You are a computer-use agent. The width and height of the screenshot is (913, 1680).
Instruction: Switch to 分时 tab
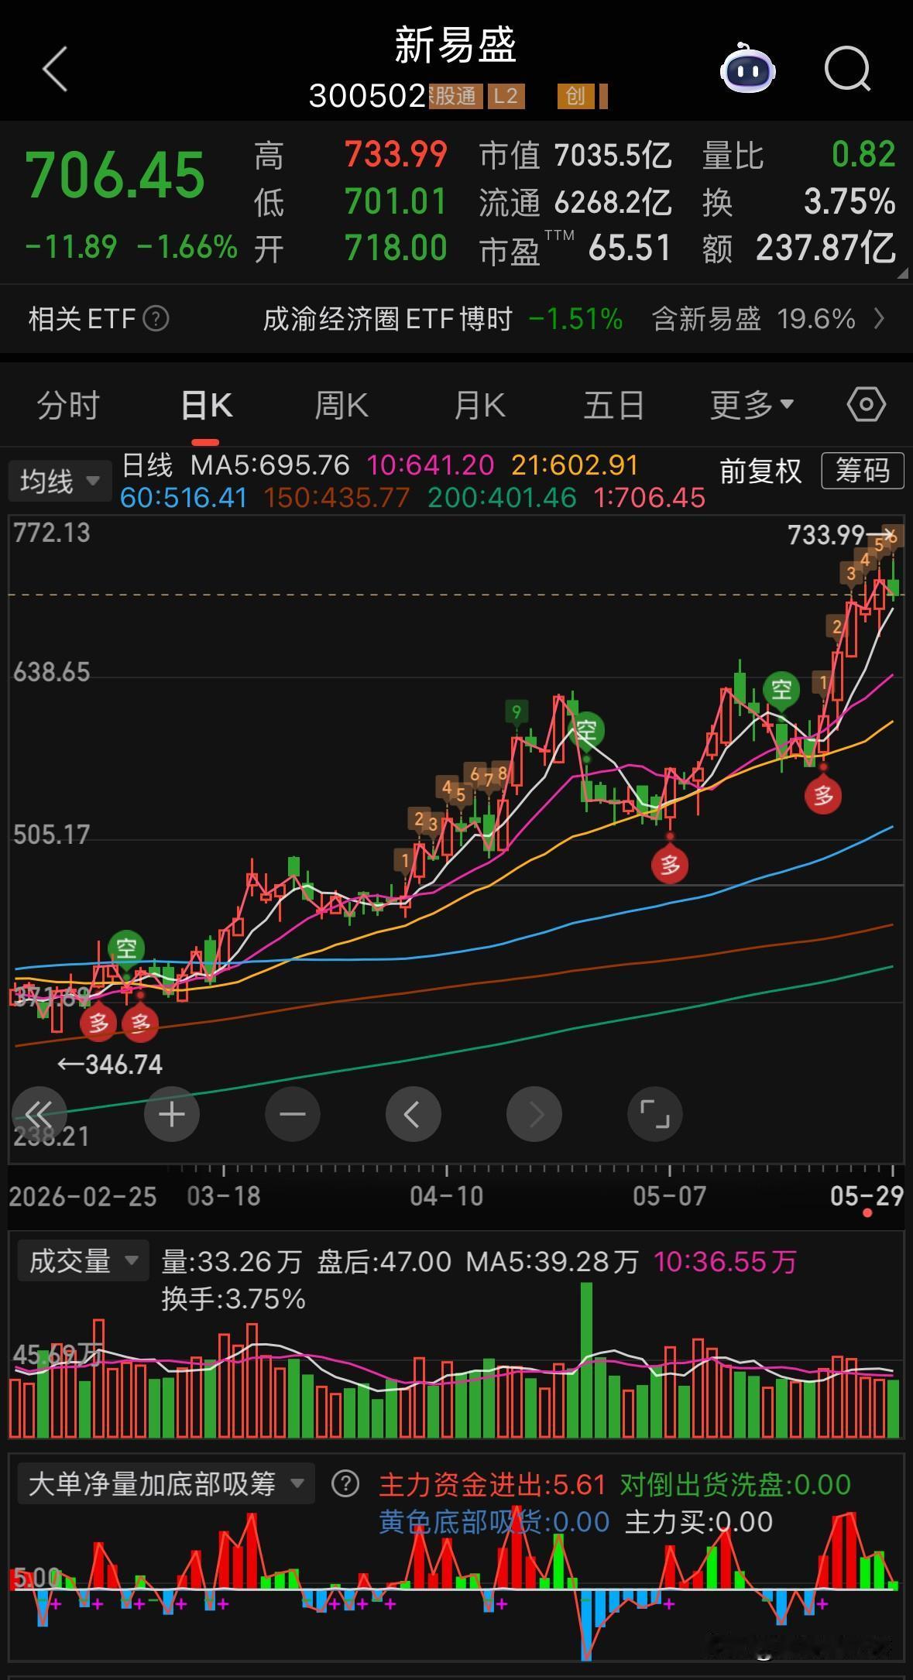[68, 405]
